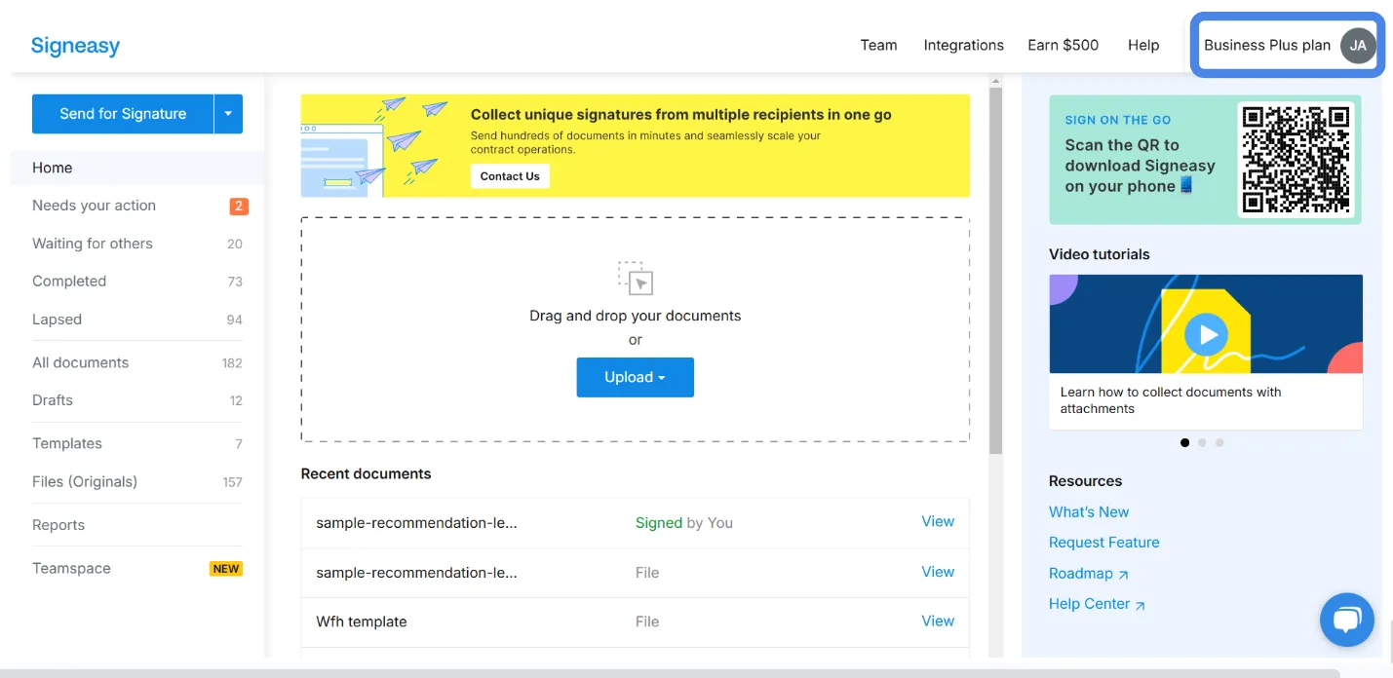1393x678 pixels.
Task: Open the Request Feature link
Action: 1103,542
